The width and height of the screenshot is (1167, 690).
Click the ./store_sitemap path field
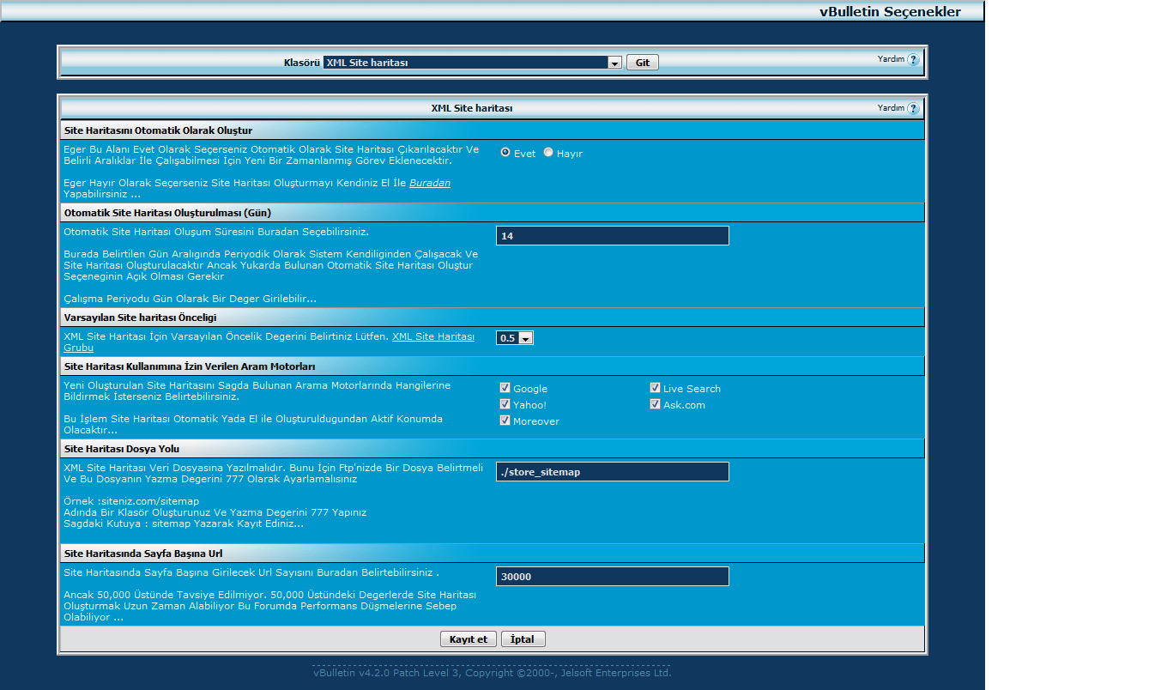coord(612,472)
